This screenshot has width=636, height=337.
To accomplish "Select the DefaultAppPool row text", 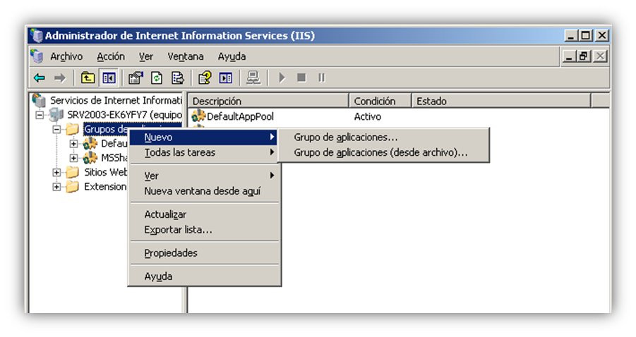I will click(240, 116).
